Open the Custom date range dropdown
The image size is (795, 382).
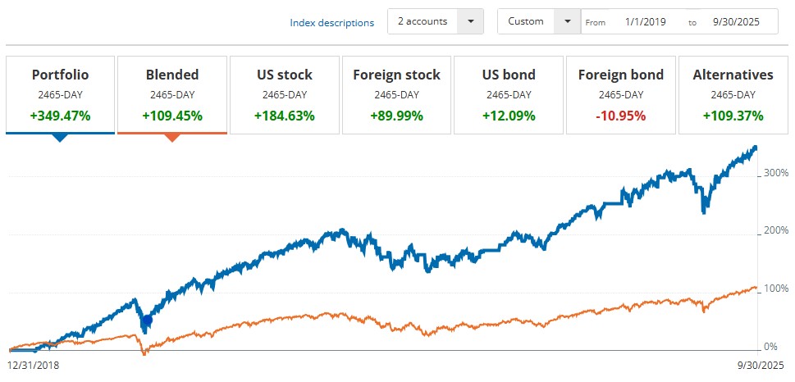point(568,21)
